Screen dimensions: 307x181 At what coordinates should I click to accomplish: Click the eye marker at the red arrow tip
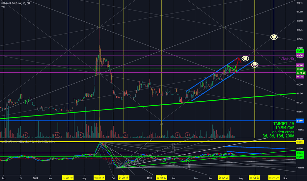[245, 58]
